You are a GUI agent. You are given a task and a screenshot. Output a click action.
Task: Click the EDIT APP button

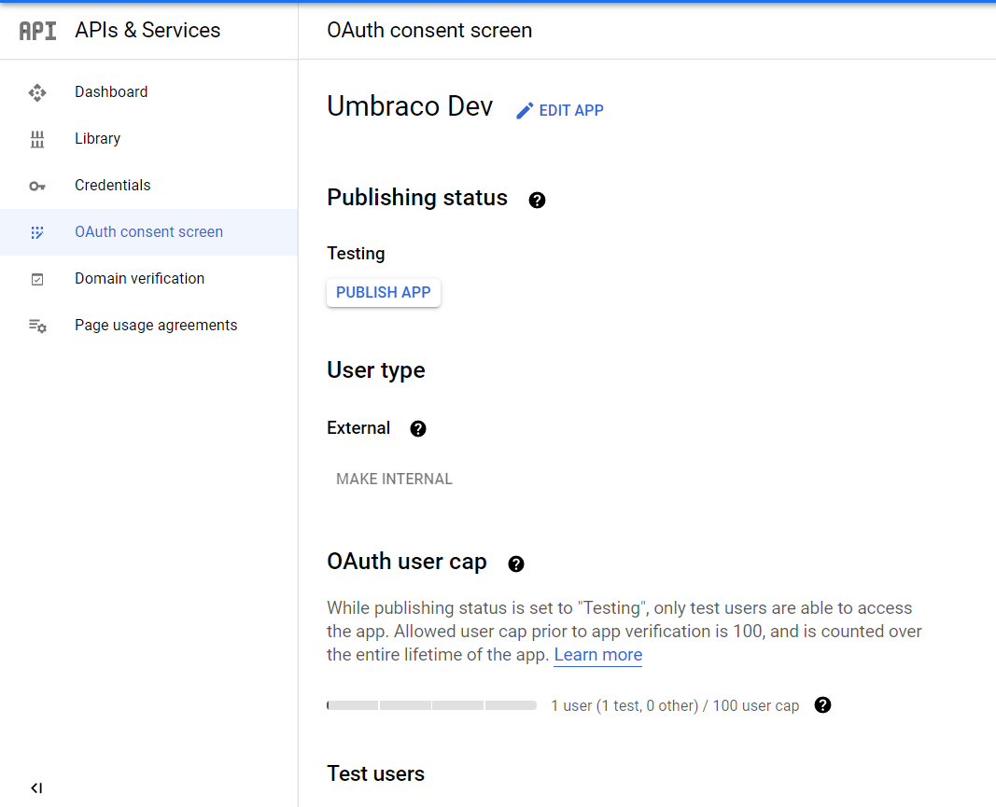(x=560, y=110)
